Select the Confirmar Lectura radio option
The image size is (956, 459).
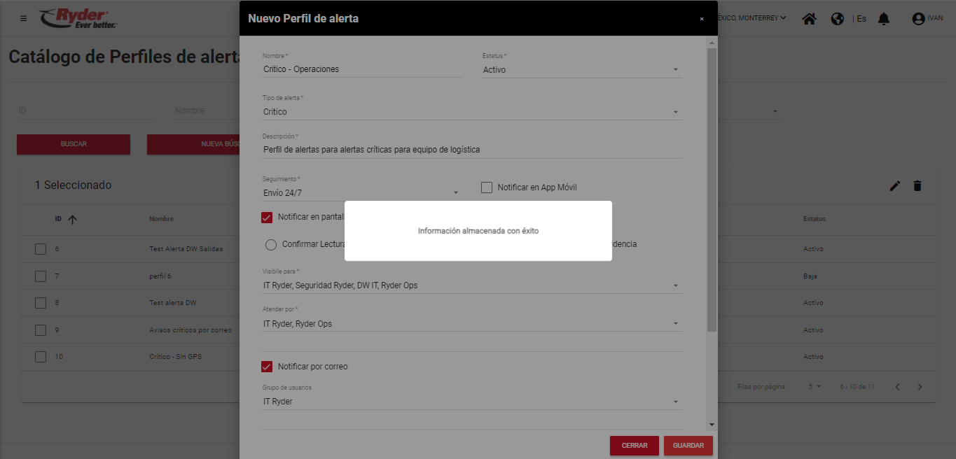click(x=271, y=245)
